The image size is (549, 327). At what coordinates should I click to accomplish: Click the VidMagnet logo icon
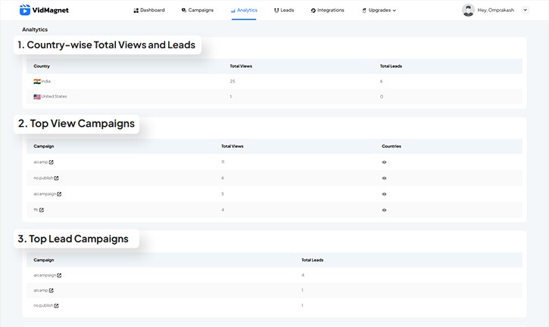click(x=25, y=10)
